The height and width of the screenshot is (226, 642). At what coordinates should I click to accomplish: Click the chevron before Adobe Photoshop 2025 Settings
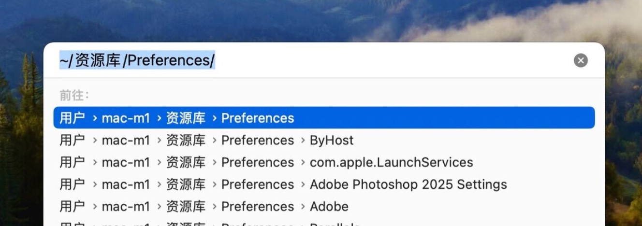[x=302, y=185]
